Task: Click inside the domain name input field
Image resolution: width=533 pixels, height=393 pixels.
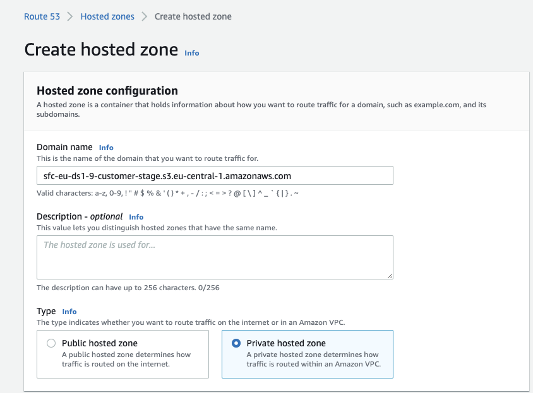Action: (215, 175)
